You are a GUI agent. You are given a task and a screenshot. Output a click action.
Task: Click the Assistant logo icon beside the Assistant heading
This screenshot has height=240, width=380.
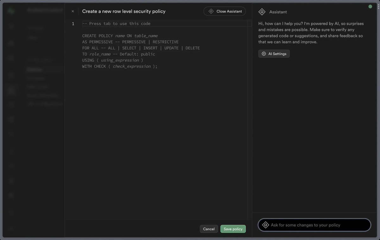pos(262,12)
